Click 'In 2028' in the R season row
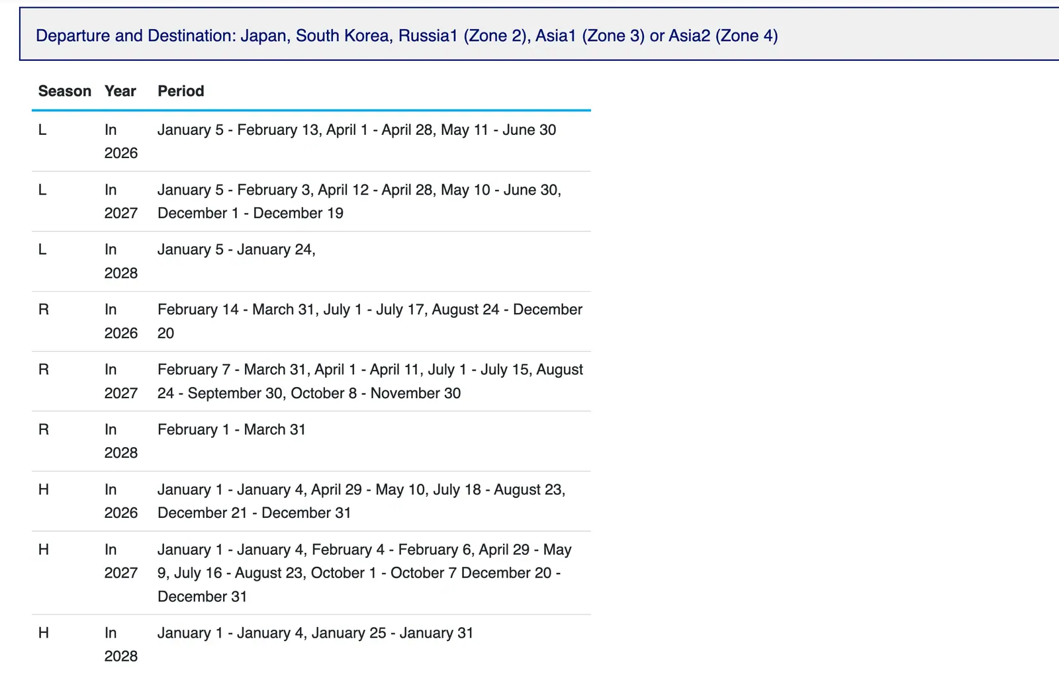This screenshot has height=682, width=1059. coord(121,441)
